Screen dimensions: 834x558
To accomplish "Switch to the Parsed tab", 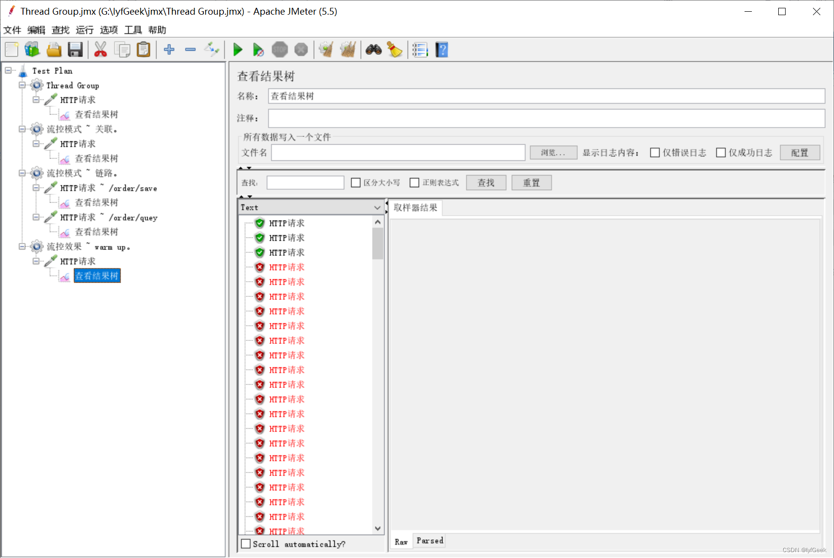I will click(x=430, y=540).
